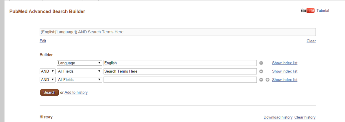Clear the search query box
Viewport: 345px width, 122px height.
tap(311, 41)
